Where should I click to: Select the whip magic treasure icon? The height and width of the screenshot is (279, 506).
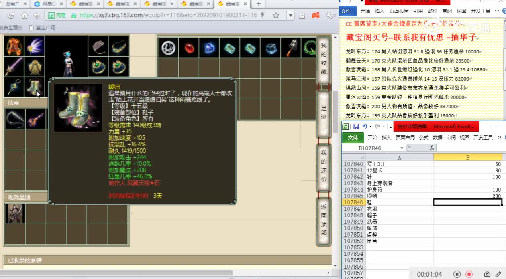coord(15,119)
